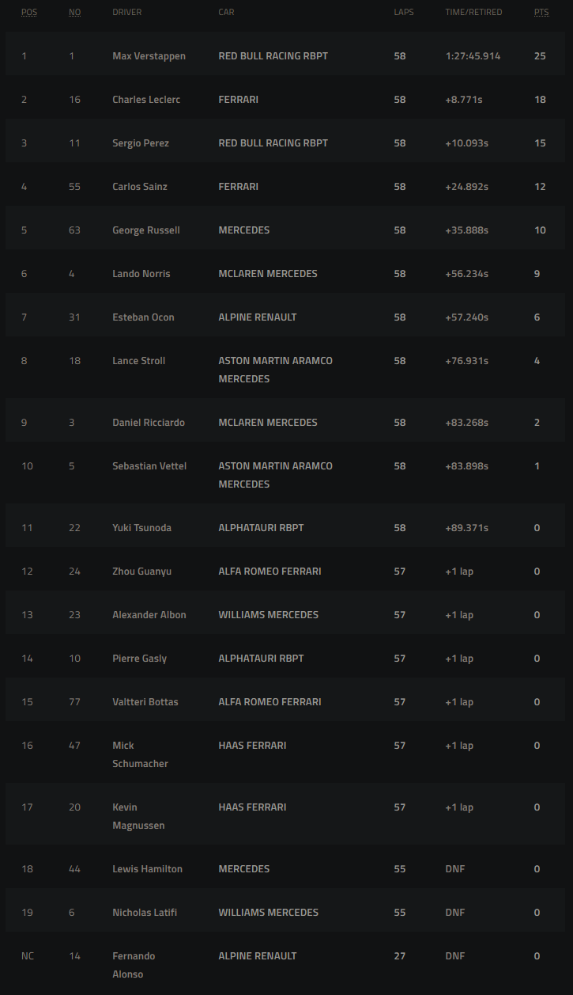The height and width of the screenshot is (995, 573).
Task: Open Max Verstappen's driver entry
Action: click(149, 56)
